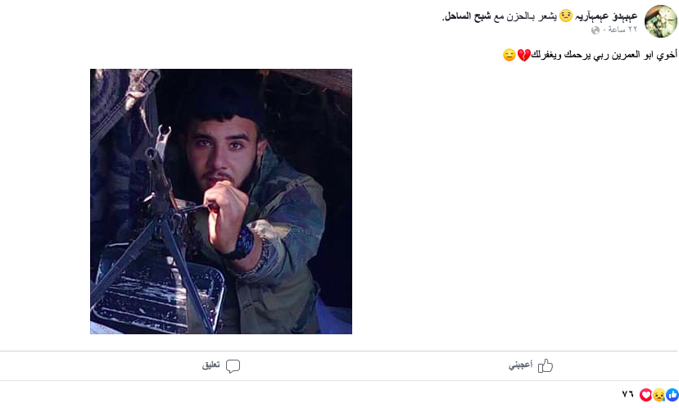Click the يشعر بالحزن feeling text
679x408 pixels.
(x=532, y=16)
